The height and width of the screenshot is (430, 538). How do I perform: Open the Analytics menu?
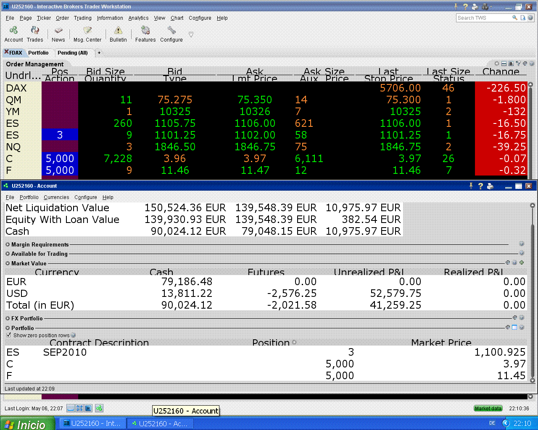coord(138,18)
